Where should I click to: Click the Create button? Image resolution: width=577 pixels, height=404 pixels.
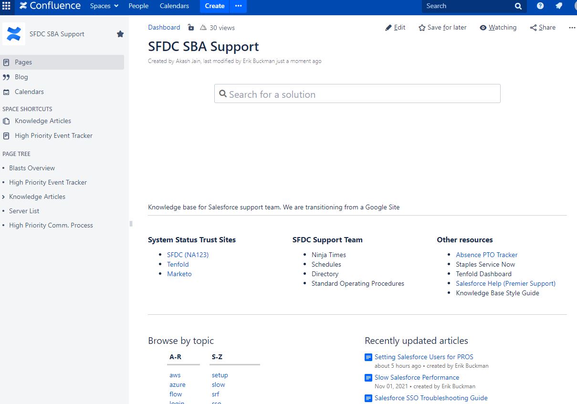(215, 6)
